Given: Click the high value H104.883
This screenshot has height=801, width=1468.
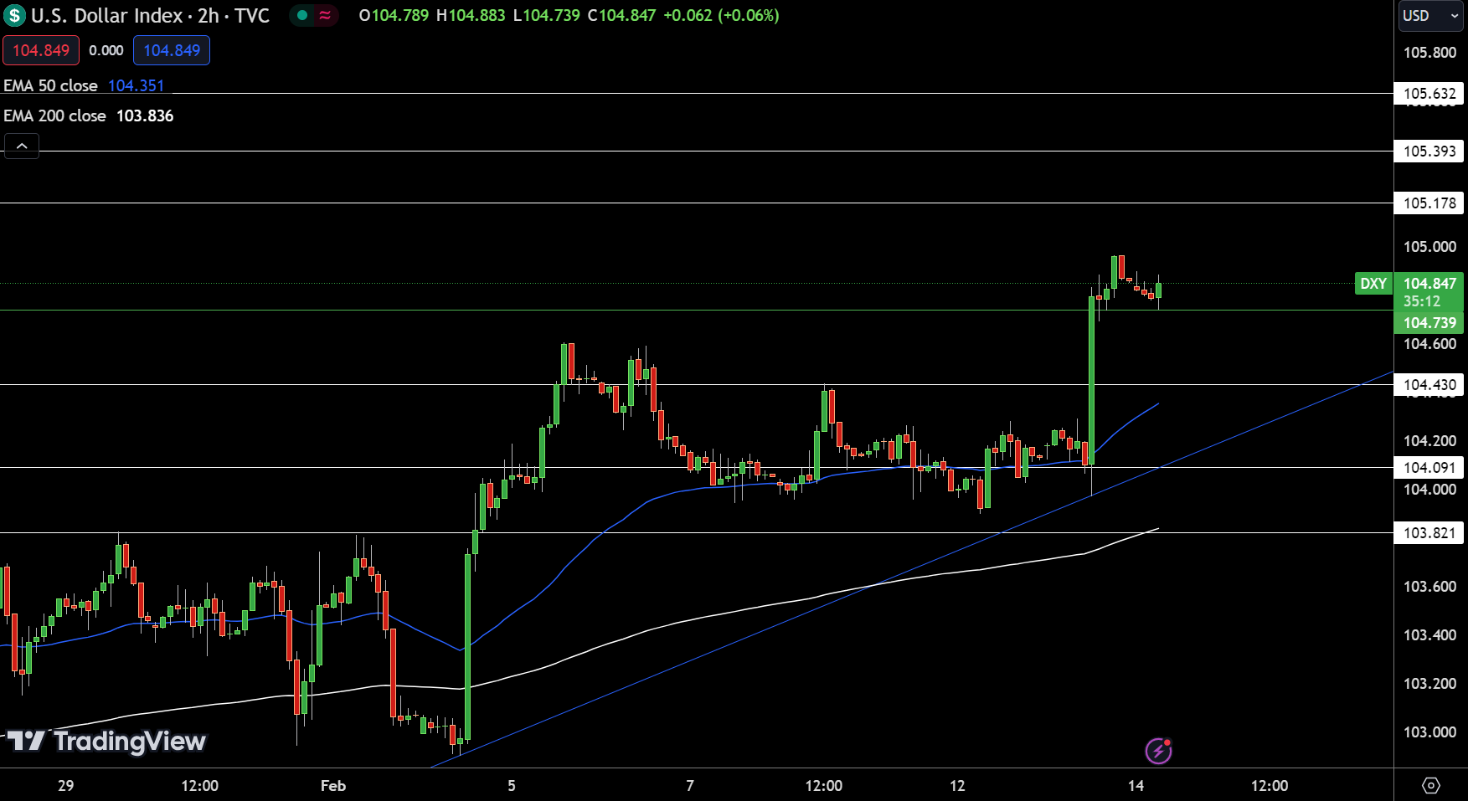Looking at the screenshot, I should (x=471, y=15).
